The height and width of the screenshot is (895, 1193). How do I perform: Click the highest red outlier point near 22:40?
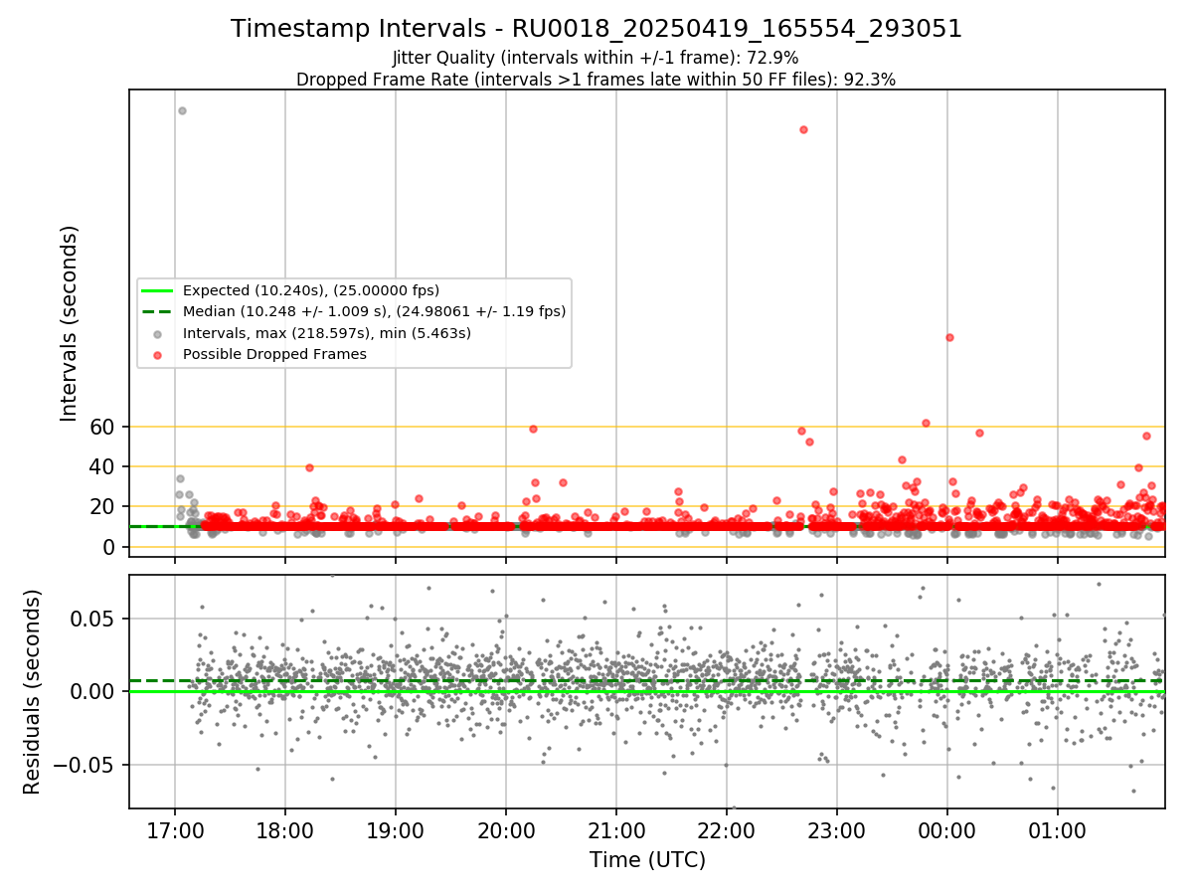pos(803,129)
